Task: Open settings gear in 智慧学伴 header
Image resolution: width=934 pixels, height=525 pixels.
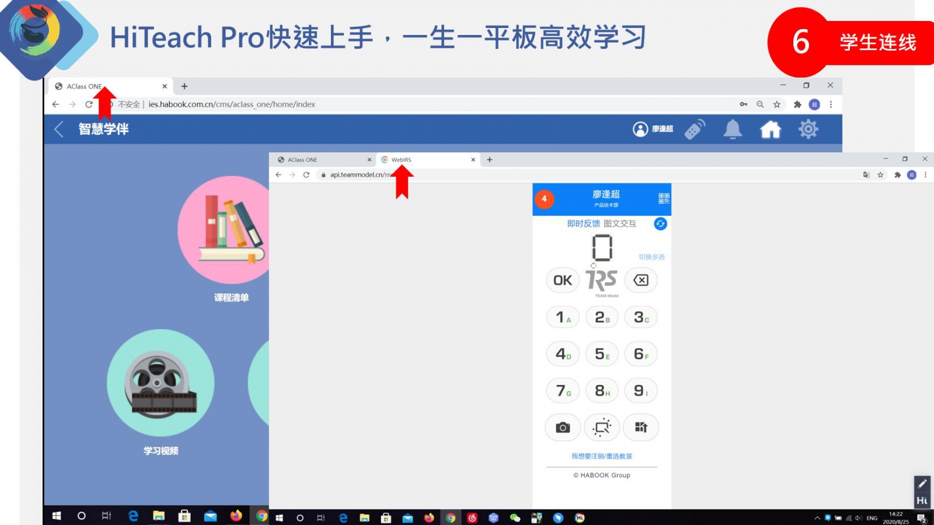Action: click(808, 129)
